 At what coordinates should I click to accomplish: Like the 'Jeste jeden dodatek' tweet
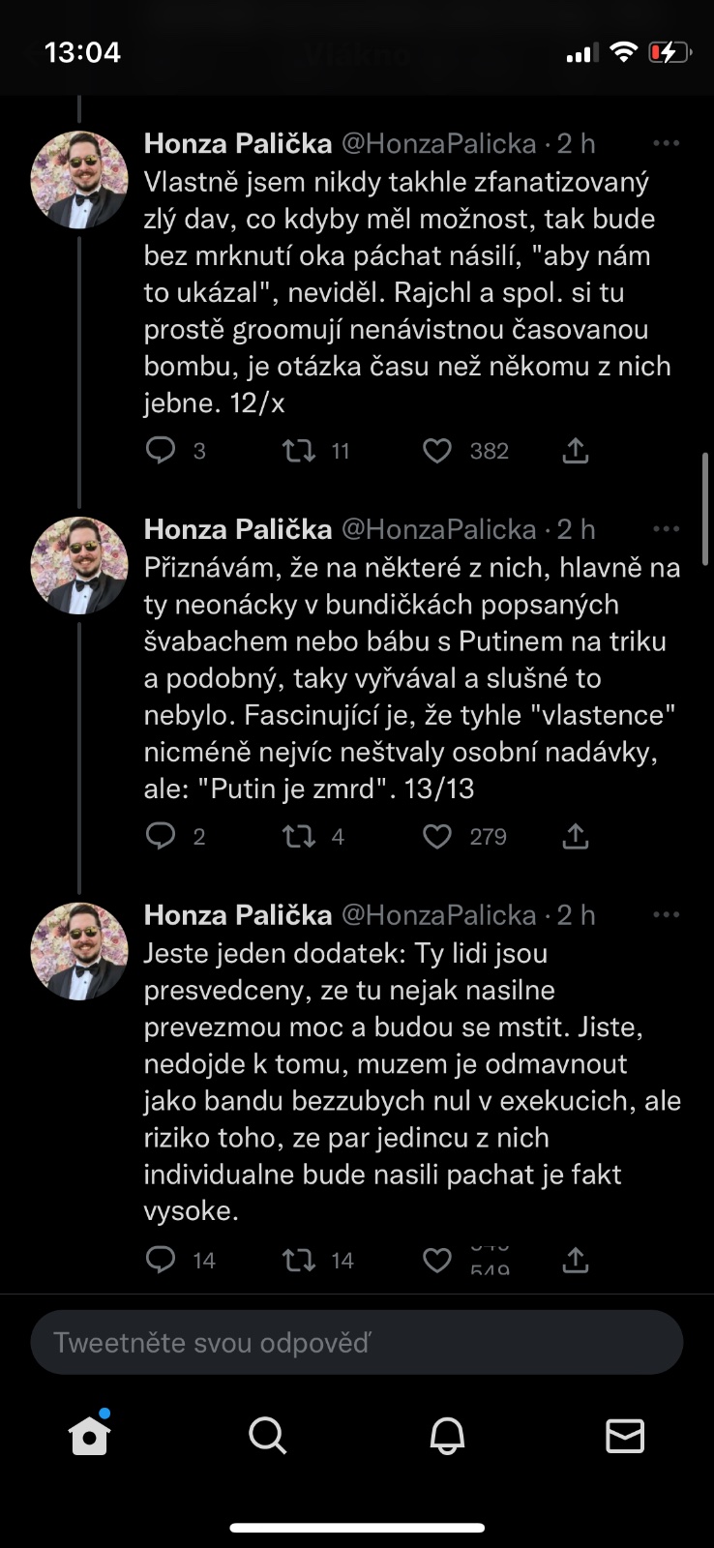pyautogui.click(x=437, y=1260)
